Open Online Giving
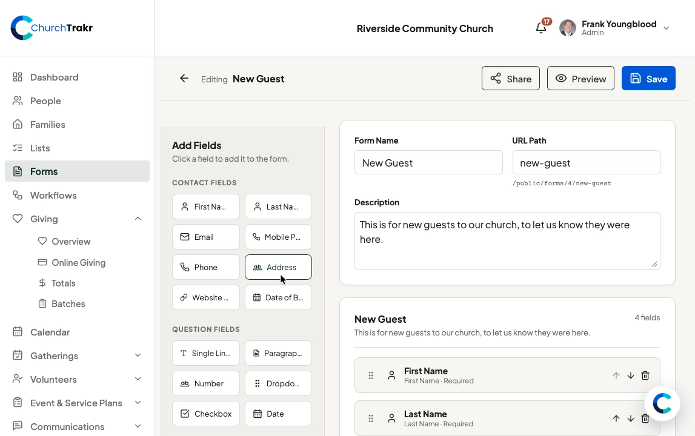695x436 pixels. 72,262
